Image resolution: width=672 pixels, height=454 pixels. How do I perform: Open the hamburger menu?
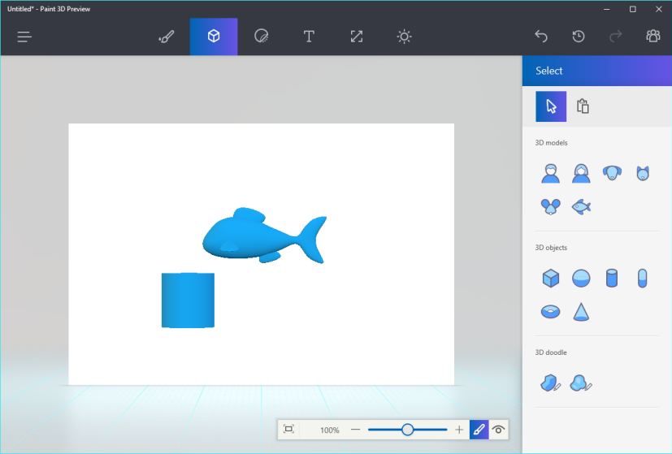point(24,37)
